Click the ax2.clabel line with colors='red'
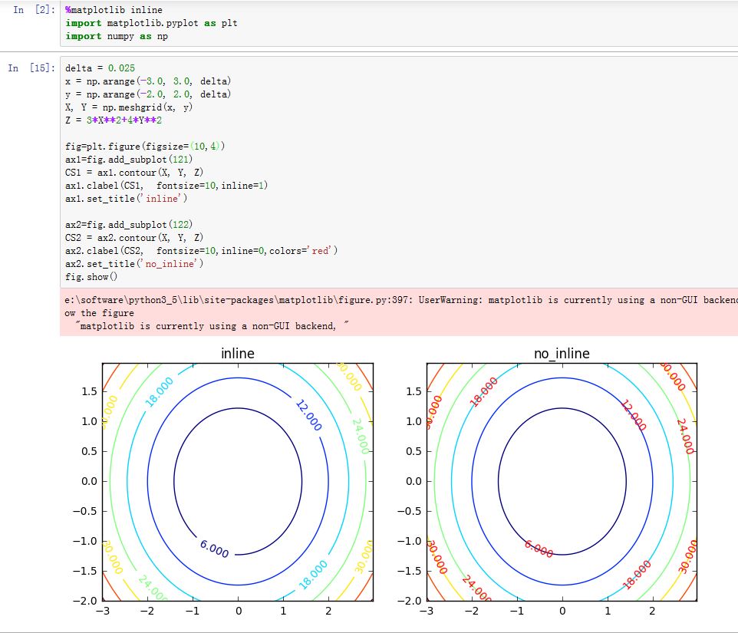Viewport: 738px width, 633px height. coord(201,251)
